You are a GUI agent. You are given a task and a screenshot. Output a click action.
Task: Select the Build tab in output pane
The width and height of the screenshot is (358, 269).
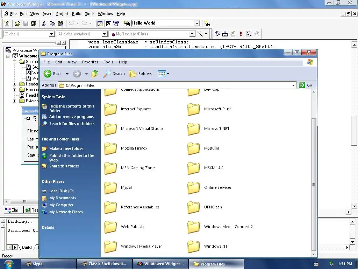(x=27, y=247)
